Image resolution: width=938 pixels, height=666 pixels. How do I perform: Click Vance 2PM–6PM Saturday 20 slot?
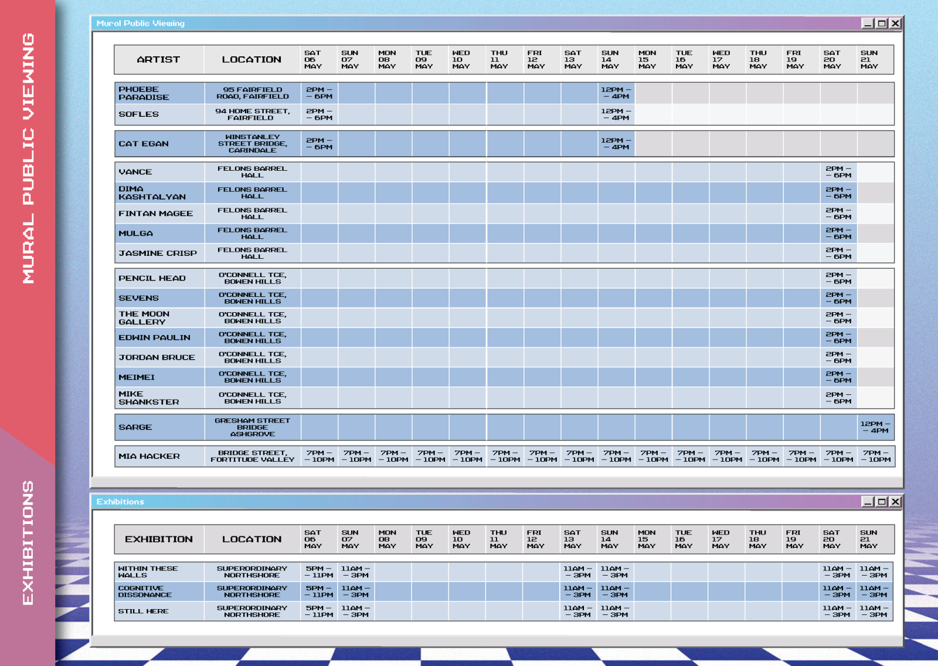pos(839,172)
